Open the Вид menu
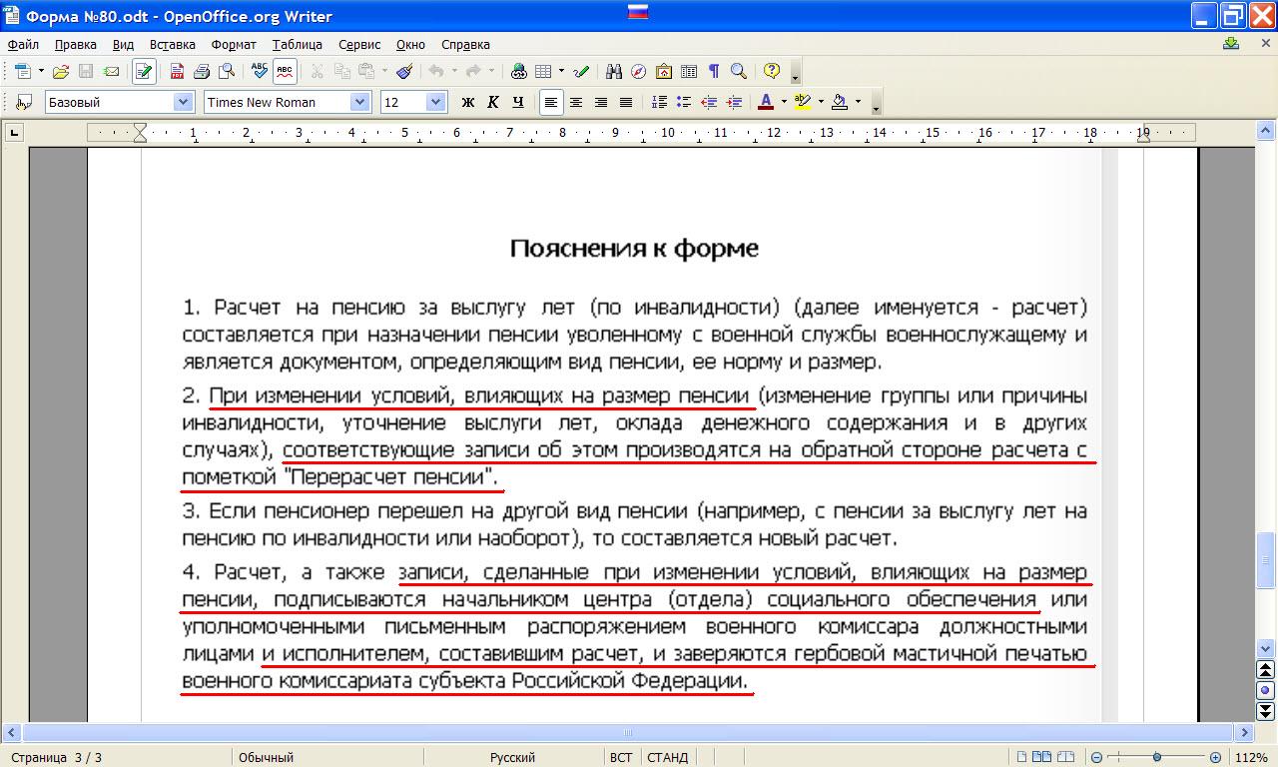Image resolution: width=1278 pixels, height=767 pixels. pos(123,44)
